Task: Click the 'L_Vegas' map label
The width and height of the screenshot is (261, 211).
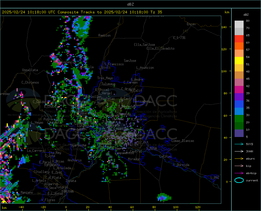Action: 37,122
